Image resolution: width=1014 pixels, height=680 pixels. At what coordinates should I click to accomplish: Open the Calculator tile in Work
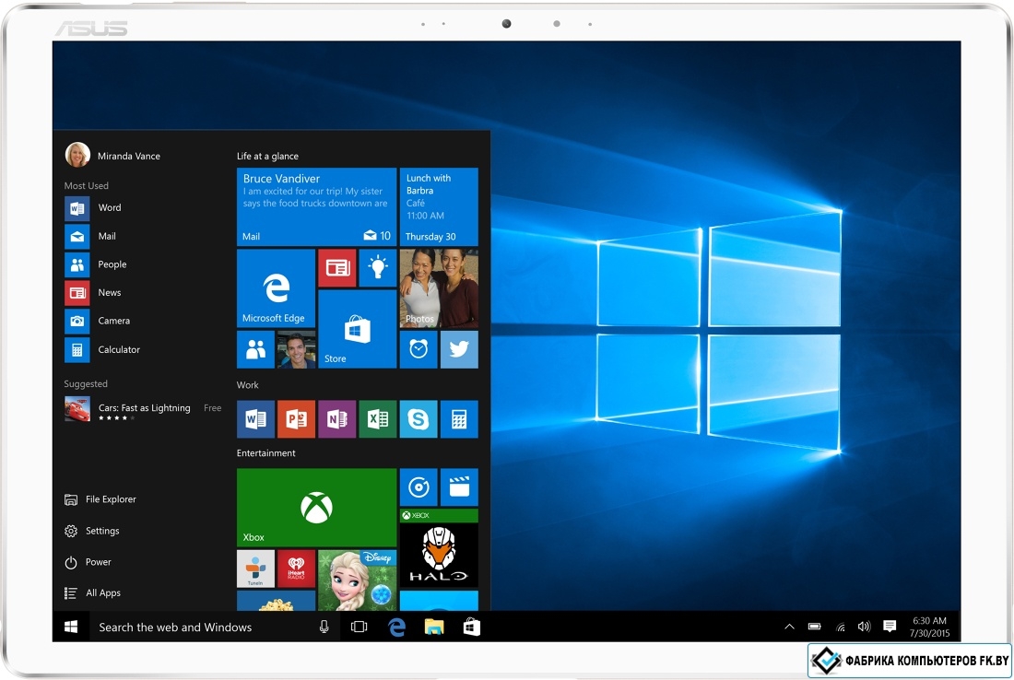coord(459,419)
